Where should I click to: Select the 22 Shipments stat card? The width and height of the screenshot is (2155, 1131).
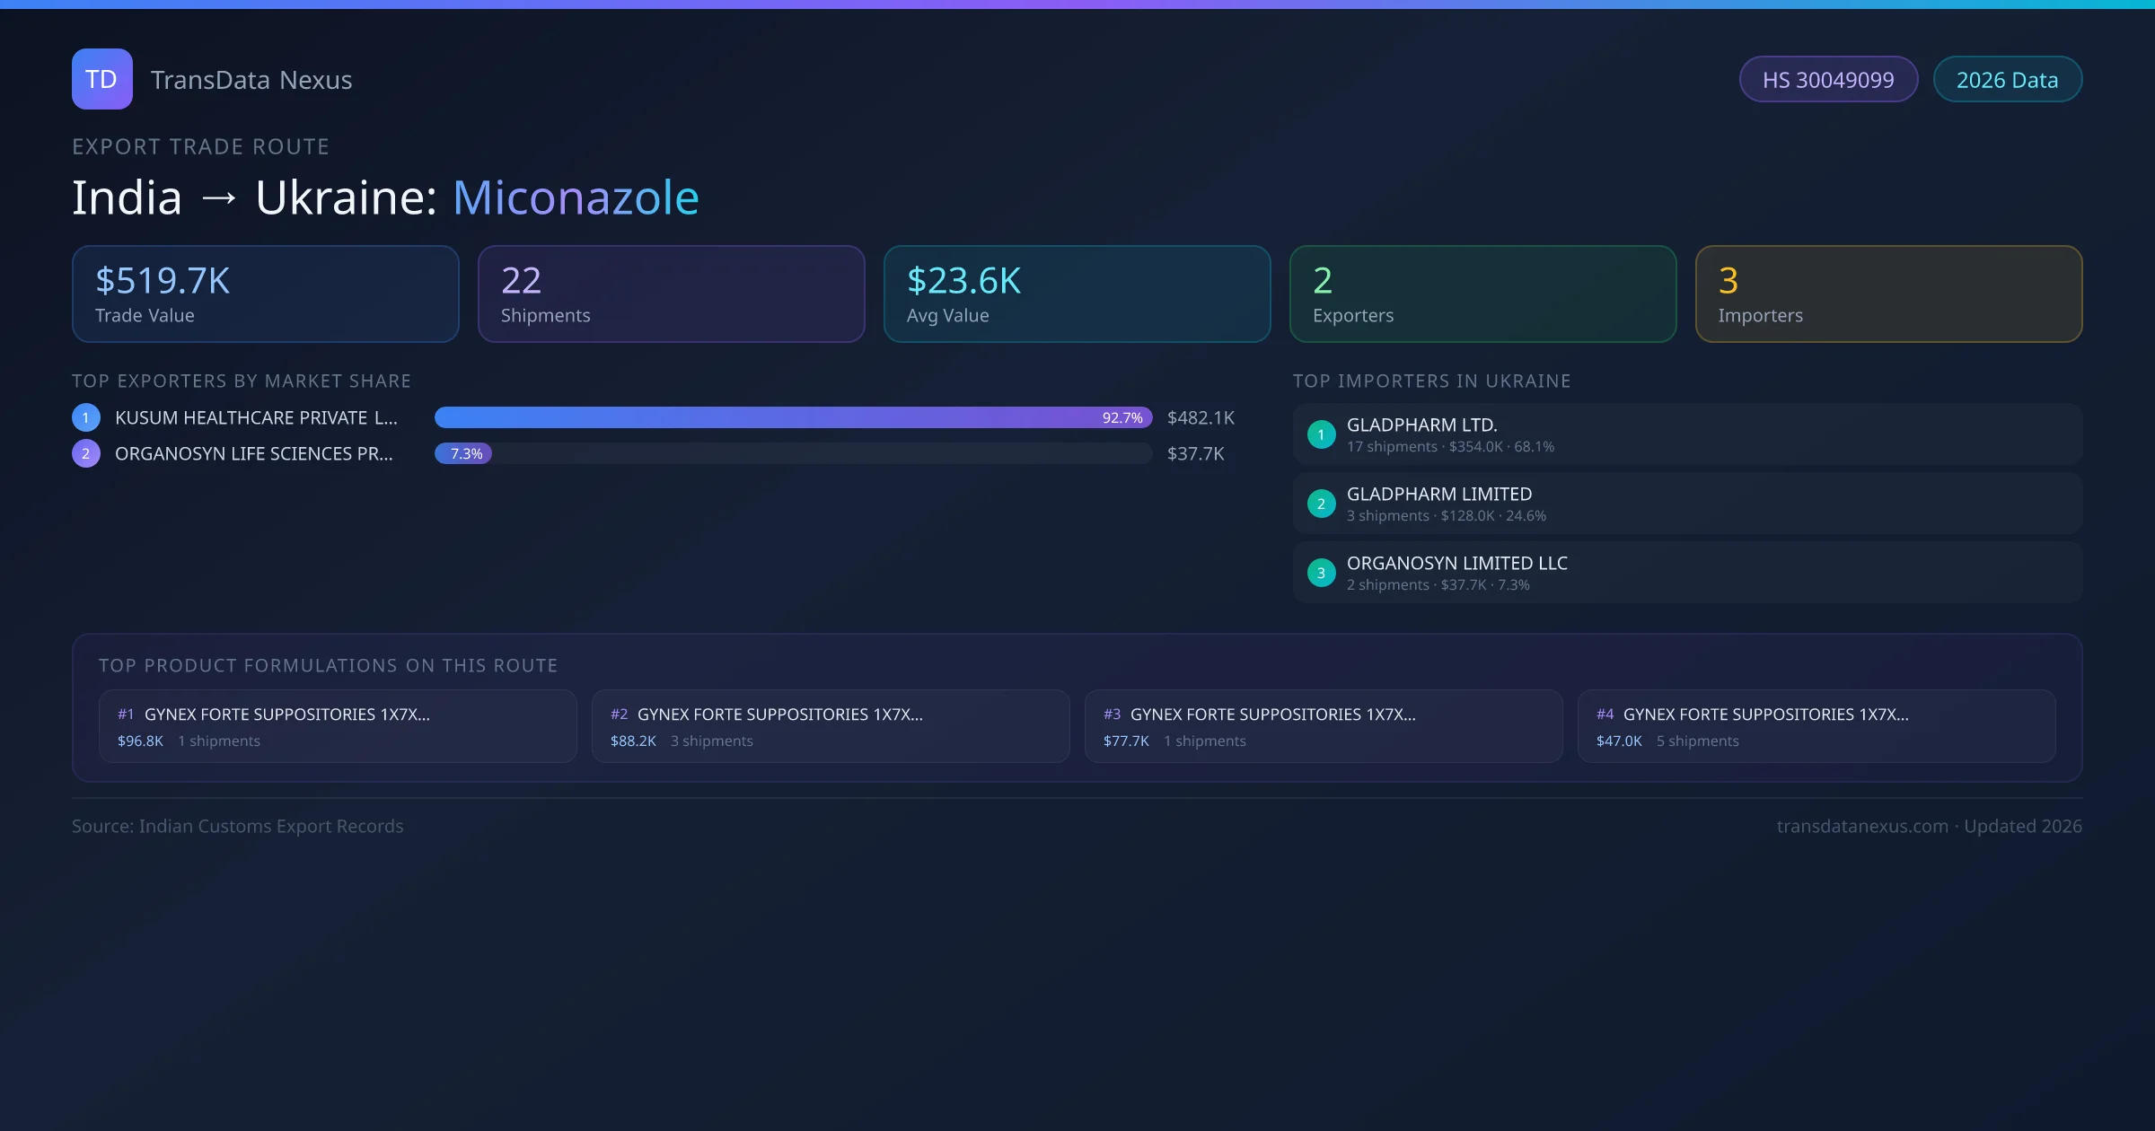click(671, 294)
